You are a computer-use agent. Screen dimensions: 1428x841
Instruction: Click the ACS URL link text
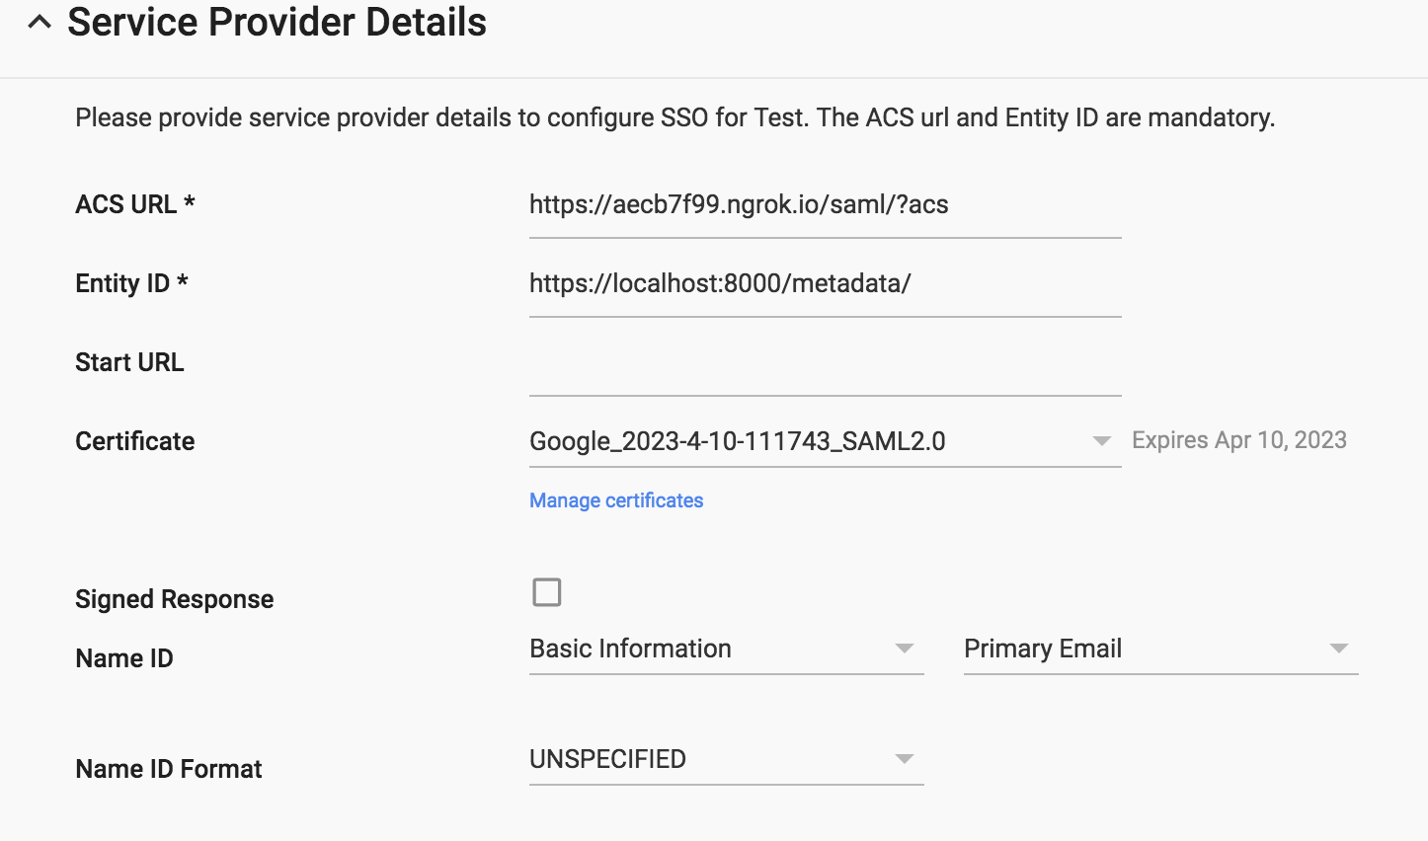[739, 204]
